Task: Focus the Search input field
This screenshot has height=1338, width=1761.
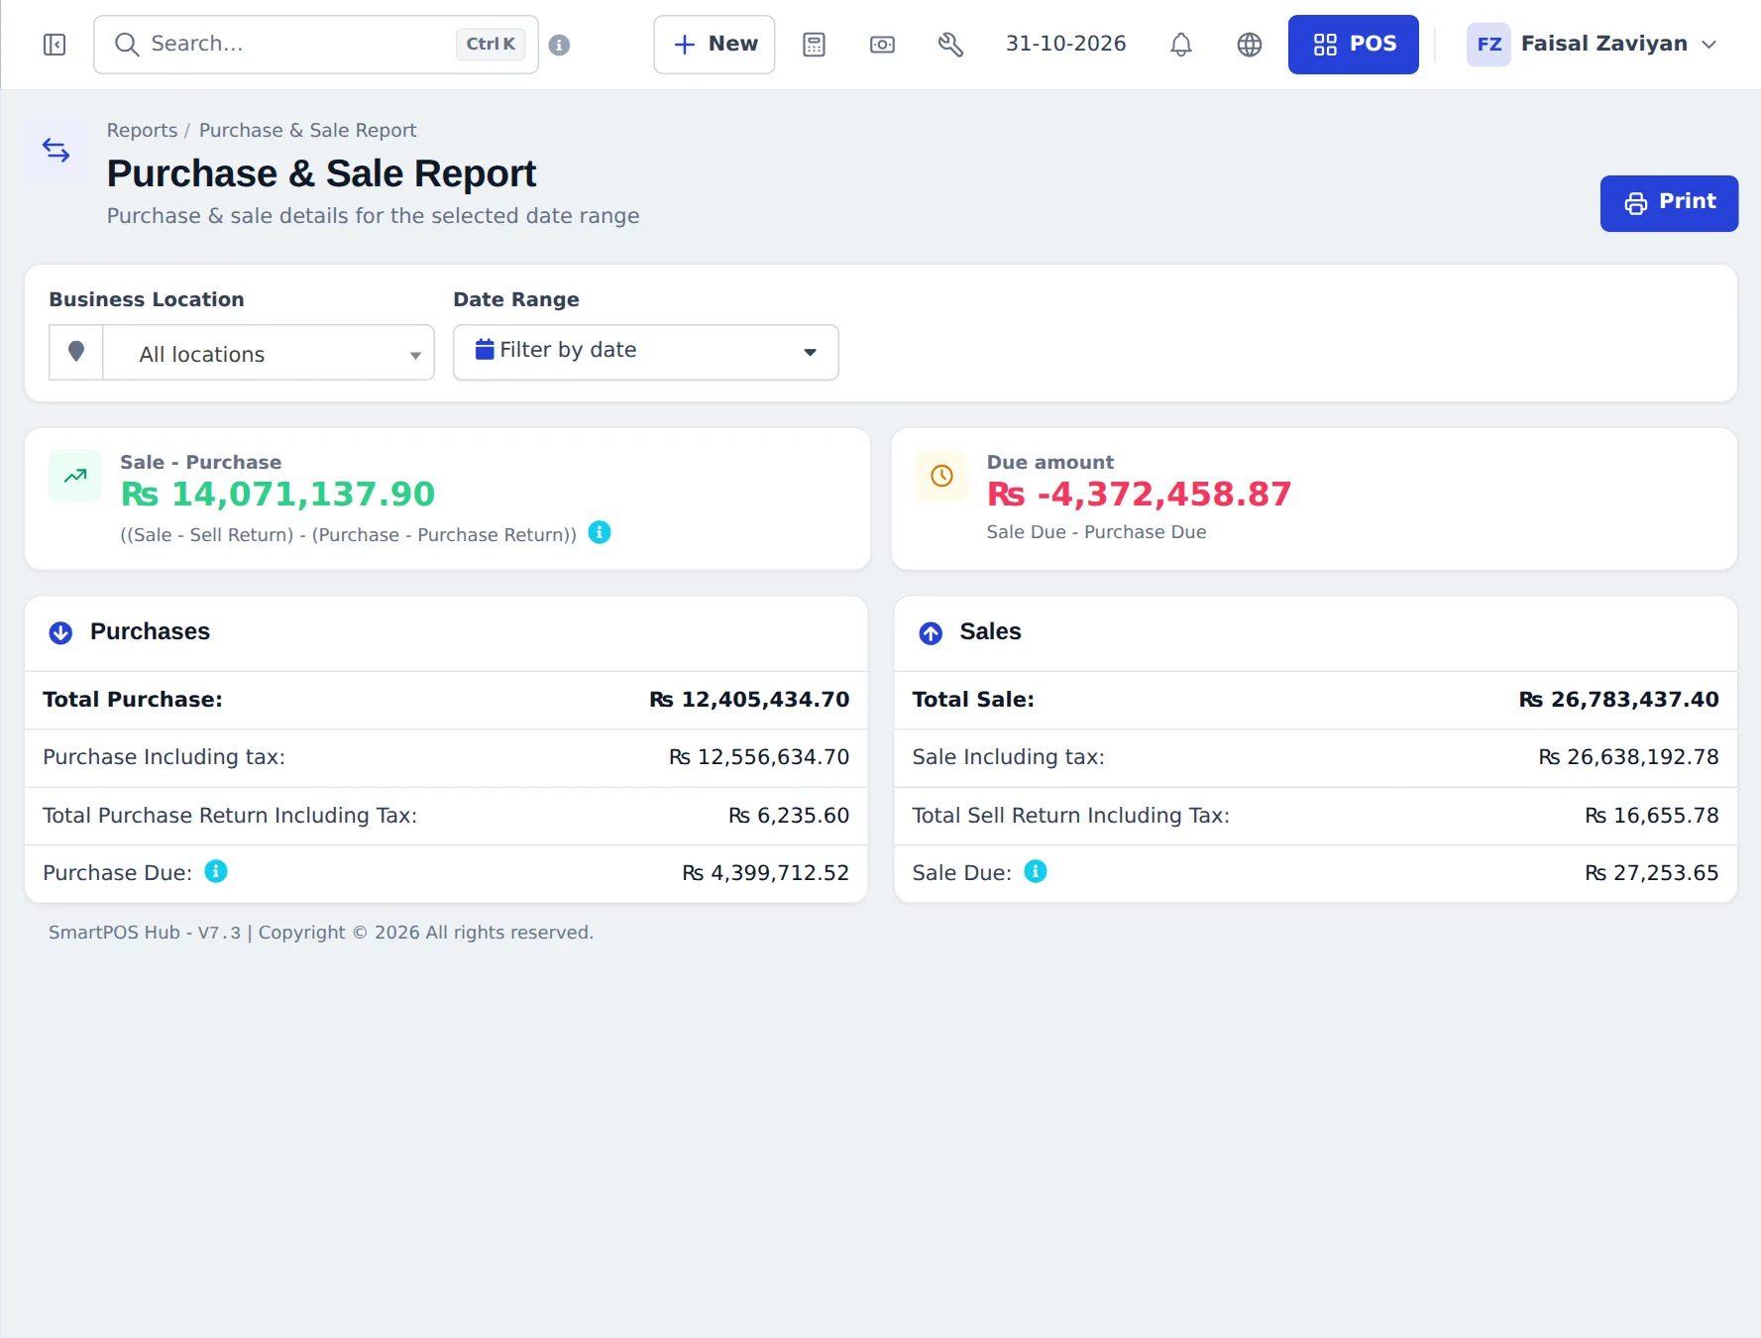Action: (316, 45)
